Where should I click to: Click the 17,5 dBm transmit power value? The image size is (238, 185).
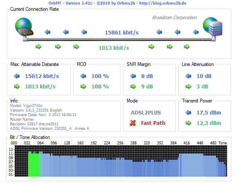[209, 113]
